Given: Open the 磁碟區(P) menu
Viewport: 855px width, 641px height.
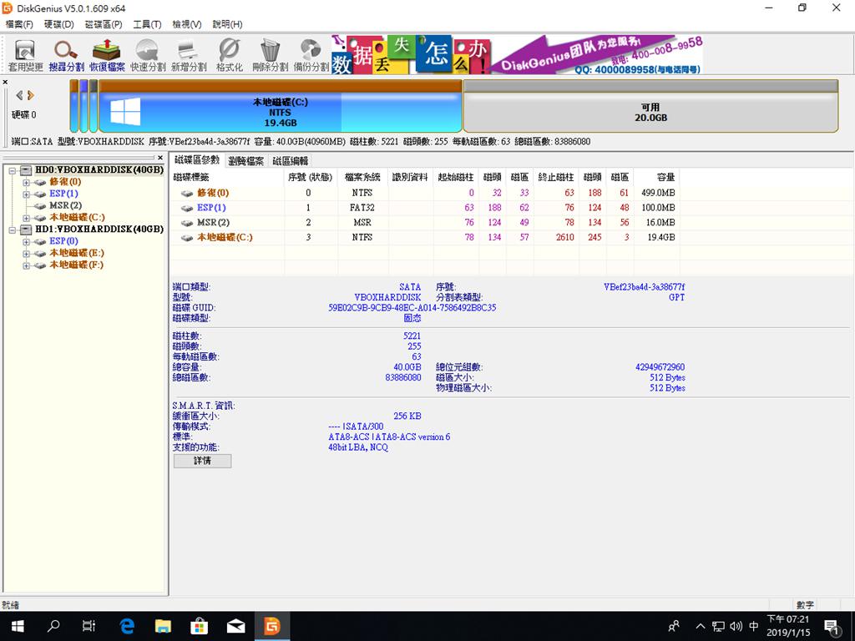Looking at the screenshot, I should pos(104,24).
